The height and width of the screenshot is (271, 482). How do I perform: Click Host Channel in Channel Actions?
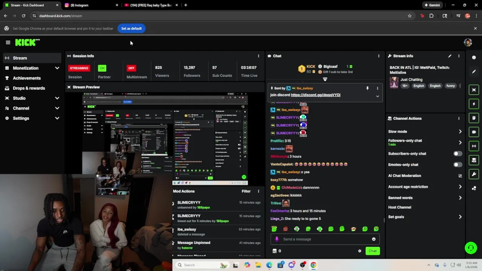[x=400, y=207]
